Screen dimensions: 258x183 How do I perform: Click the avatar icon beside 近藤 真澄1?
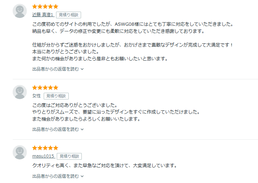pos(20,11)
